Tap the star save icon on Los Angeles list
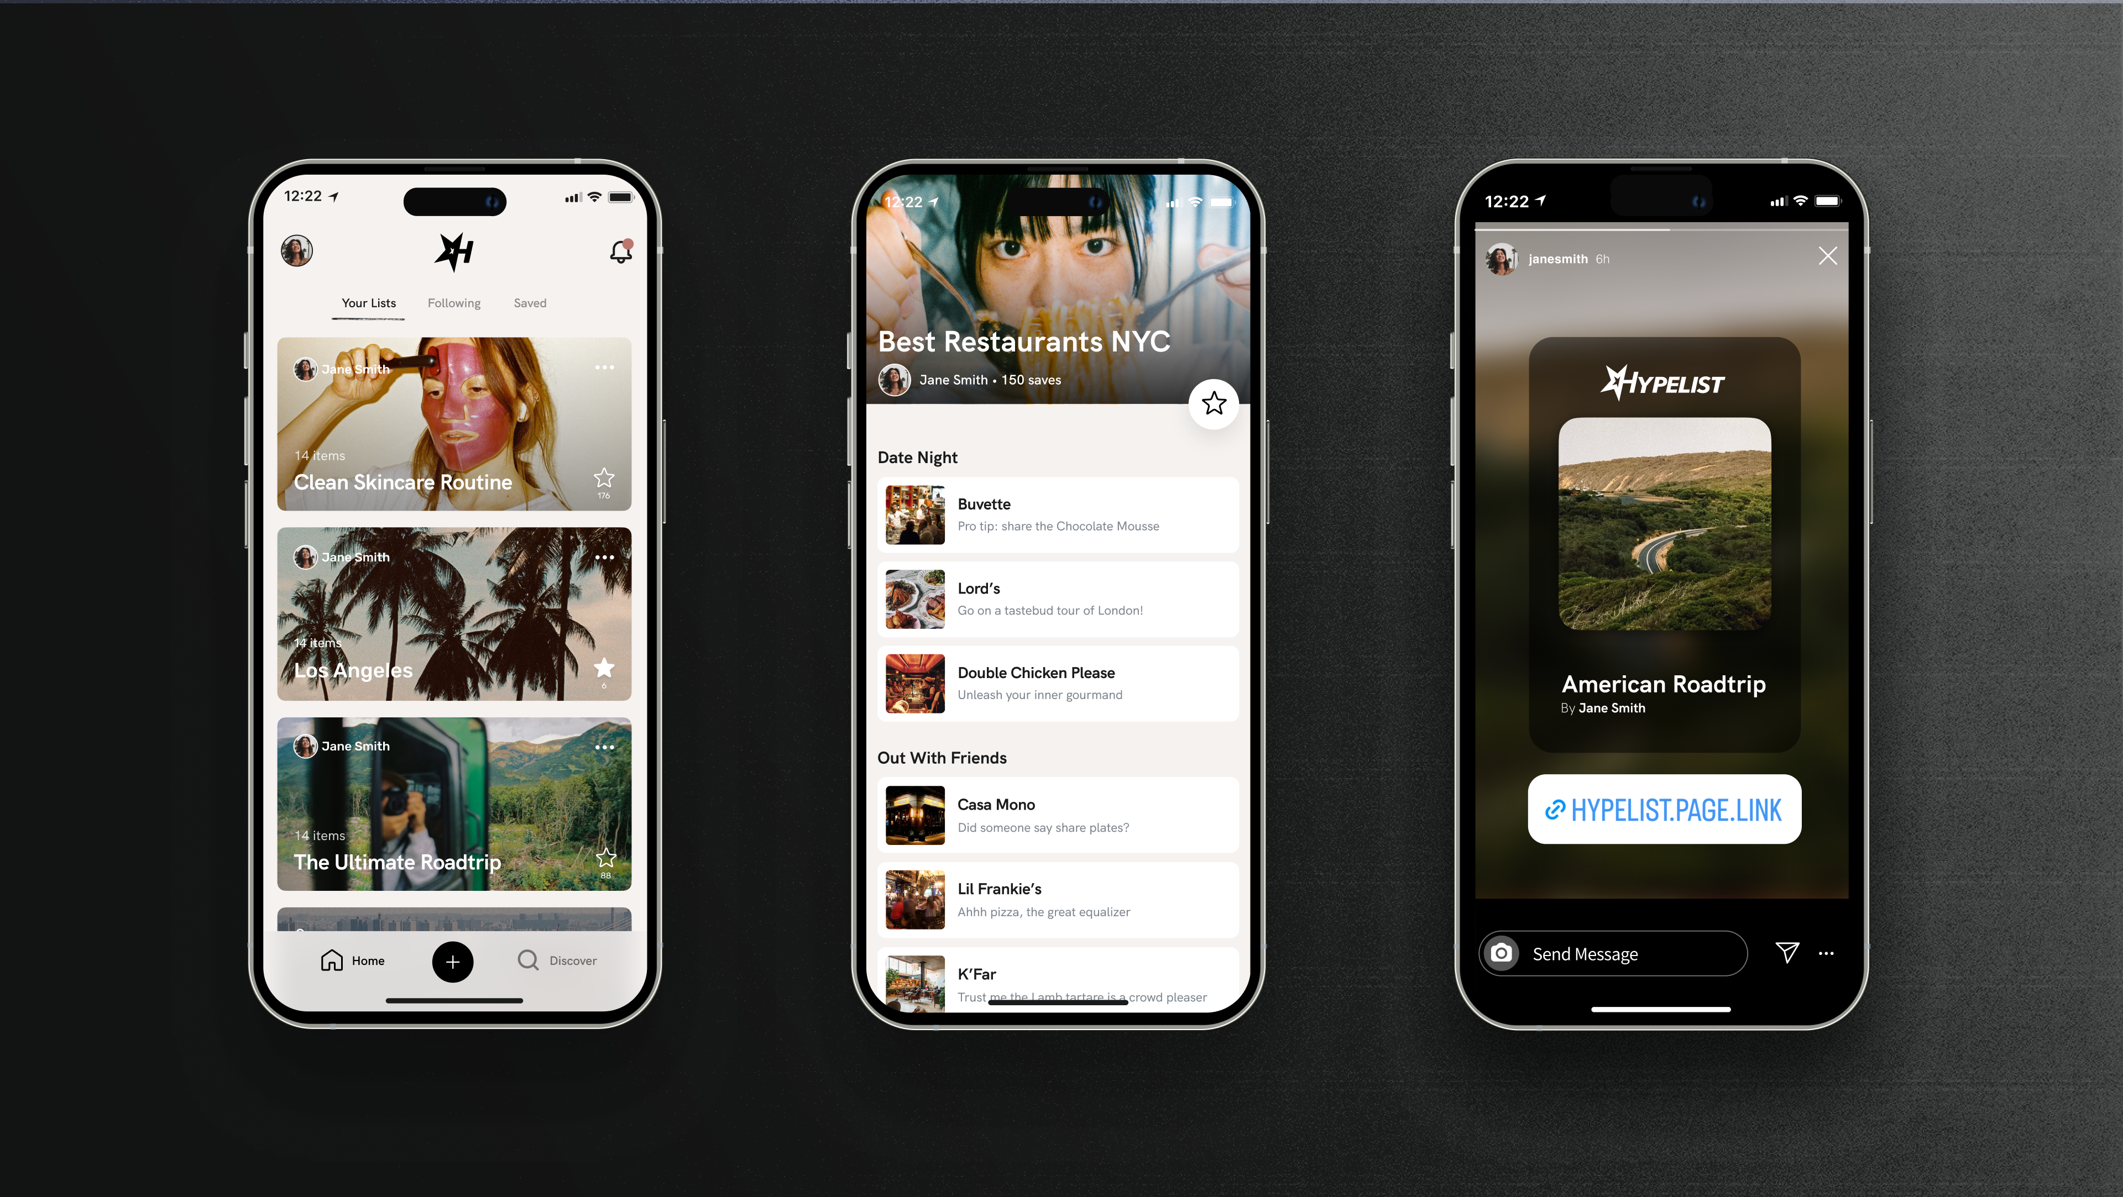Viewport: 2123px width, 1197px height. (x=606, y=666)
